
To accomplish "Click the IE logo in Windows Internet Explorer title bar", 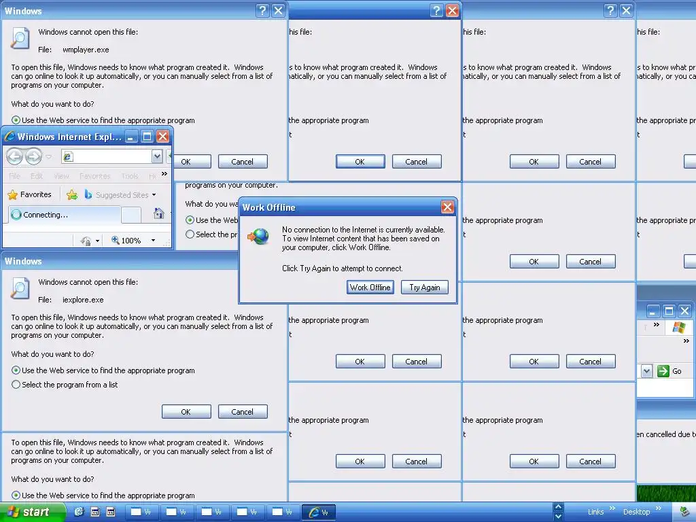I will (10, 136).
